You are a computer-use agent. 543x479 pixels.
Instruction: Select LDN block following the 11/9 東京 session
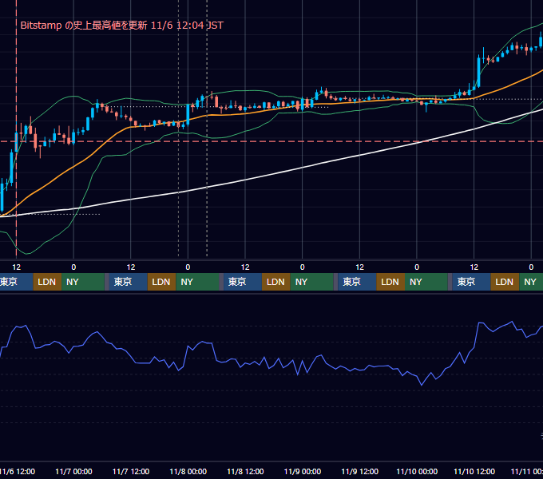click(390, 282)
